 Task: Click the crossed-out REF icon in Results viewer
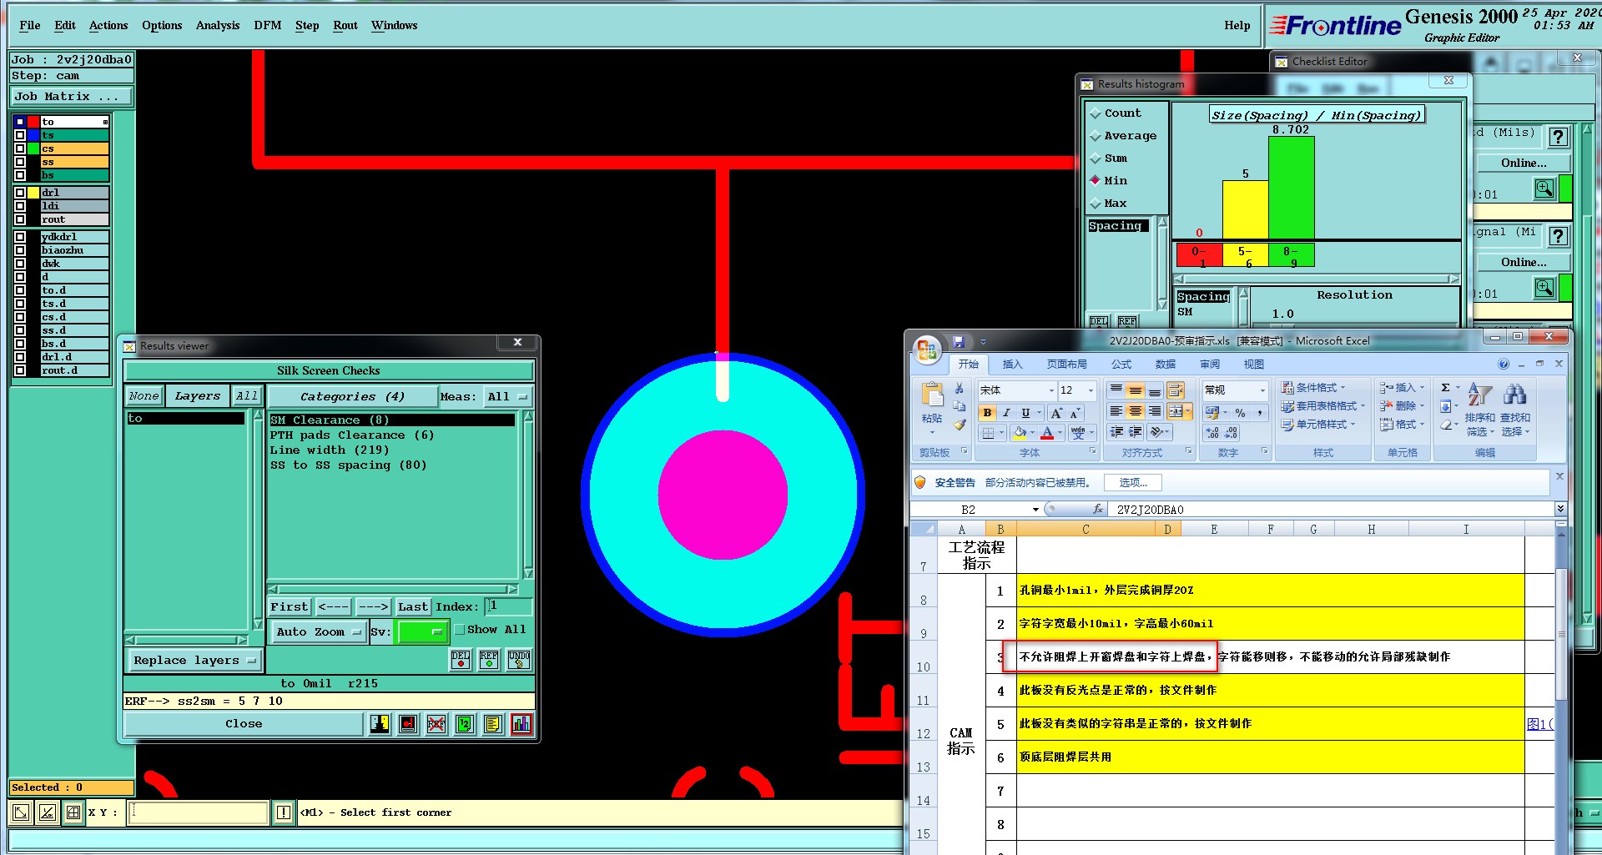(x=436, y=724)
